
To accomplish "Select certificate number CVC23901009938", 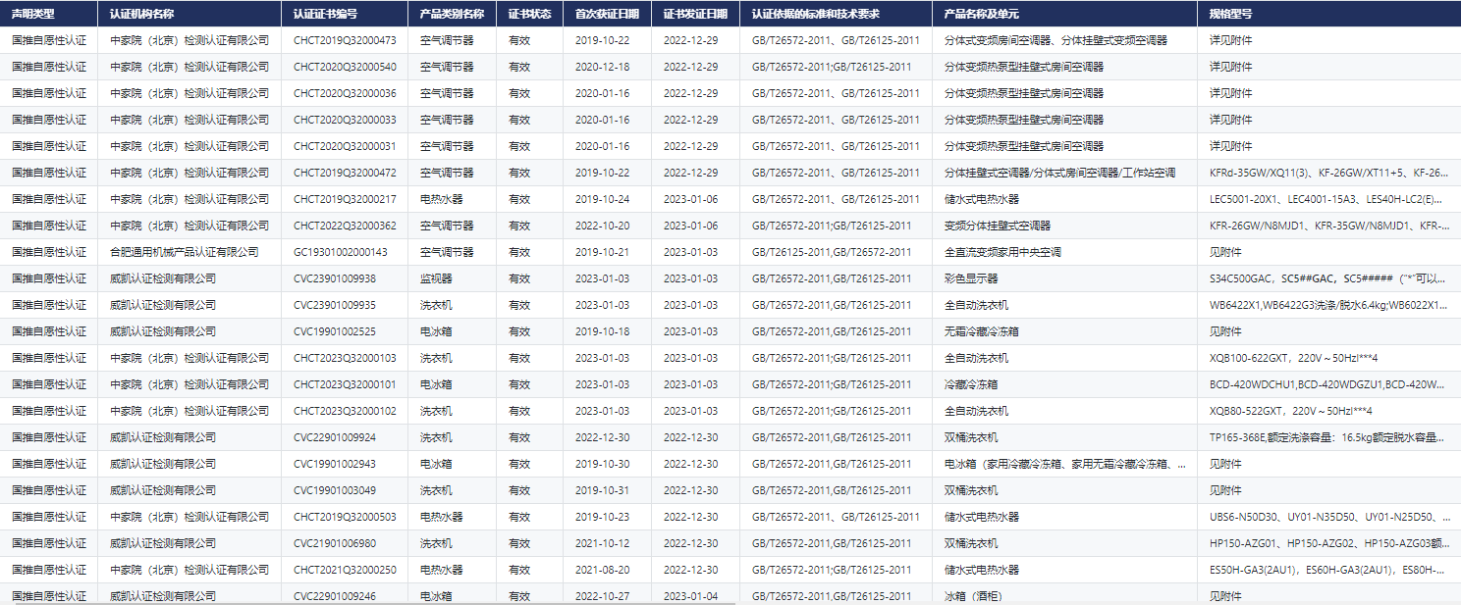I will click(334, 278).
